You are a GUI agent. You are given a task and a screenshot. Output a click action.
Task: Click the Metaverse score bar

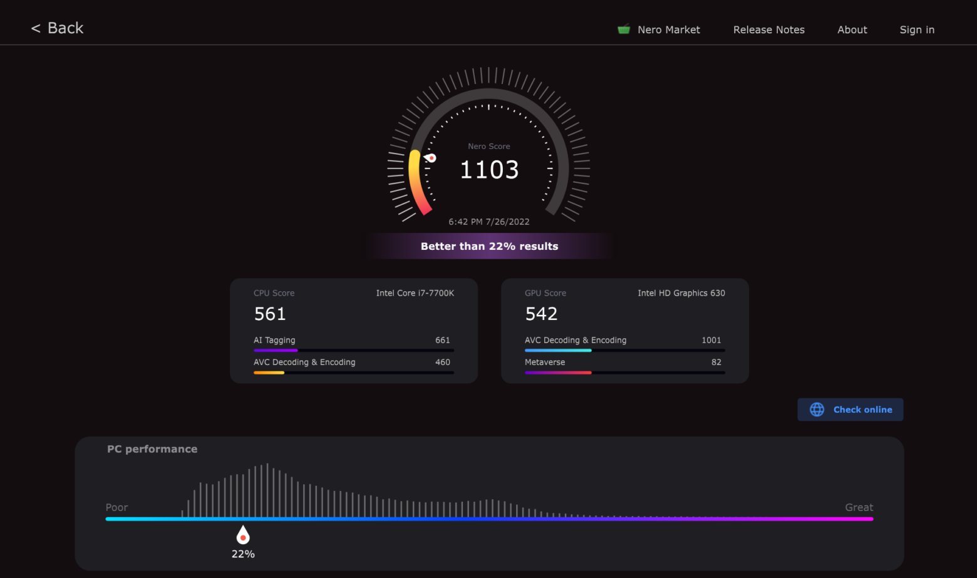coord(624,372)
